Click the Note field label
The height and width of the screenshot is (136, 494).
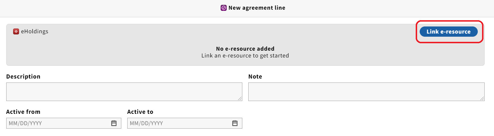[255, 77]
